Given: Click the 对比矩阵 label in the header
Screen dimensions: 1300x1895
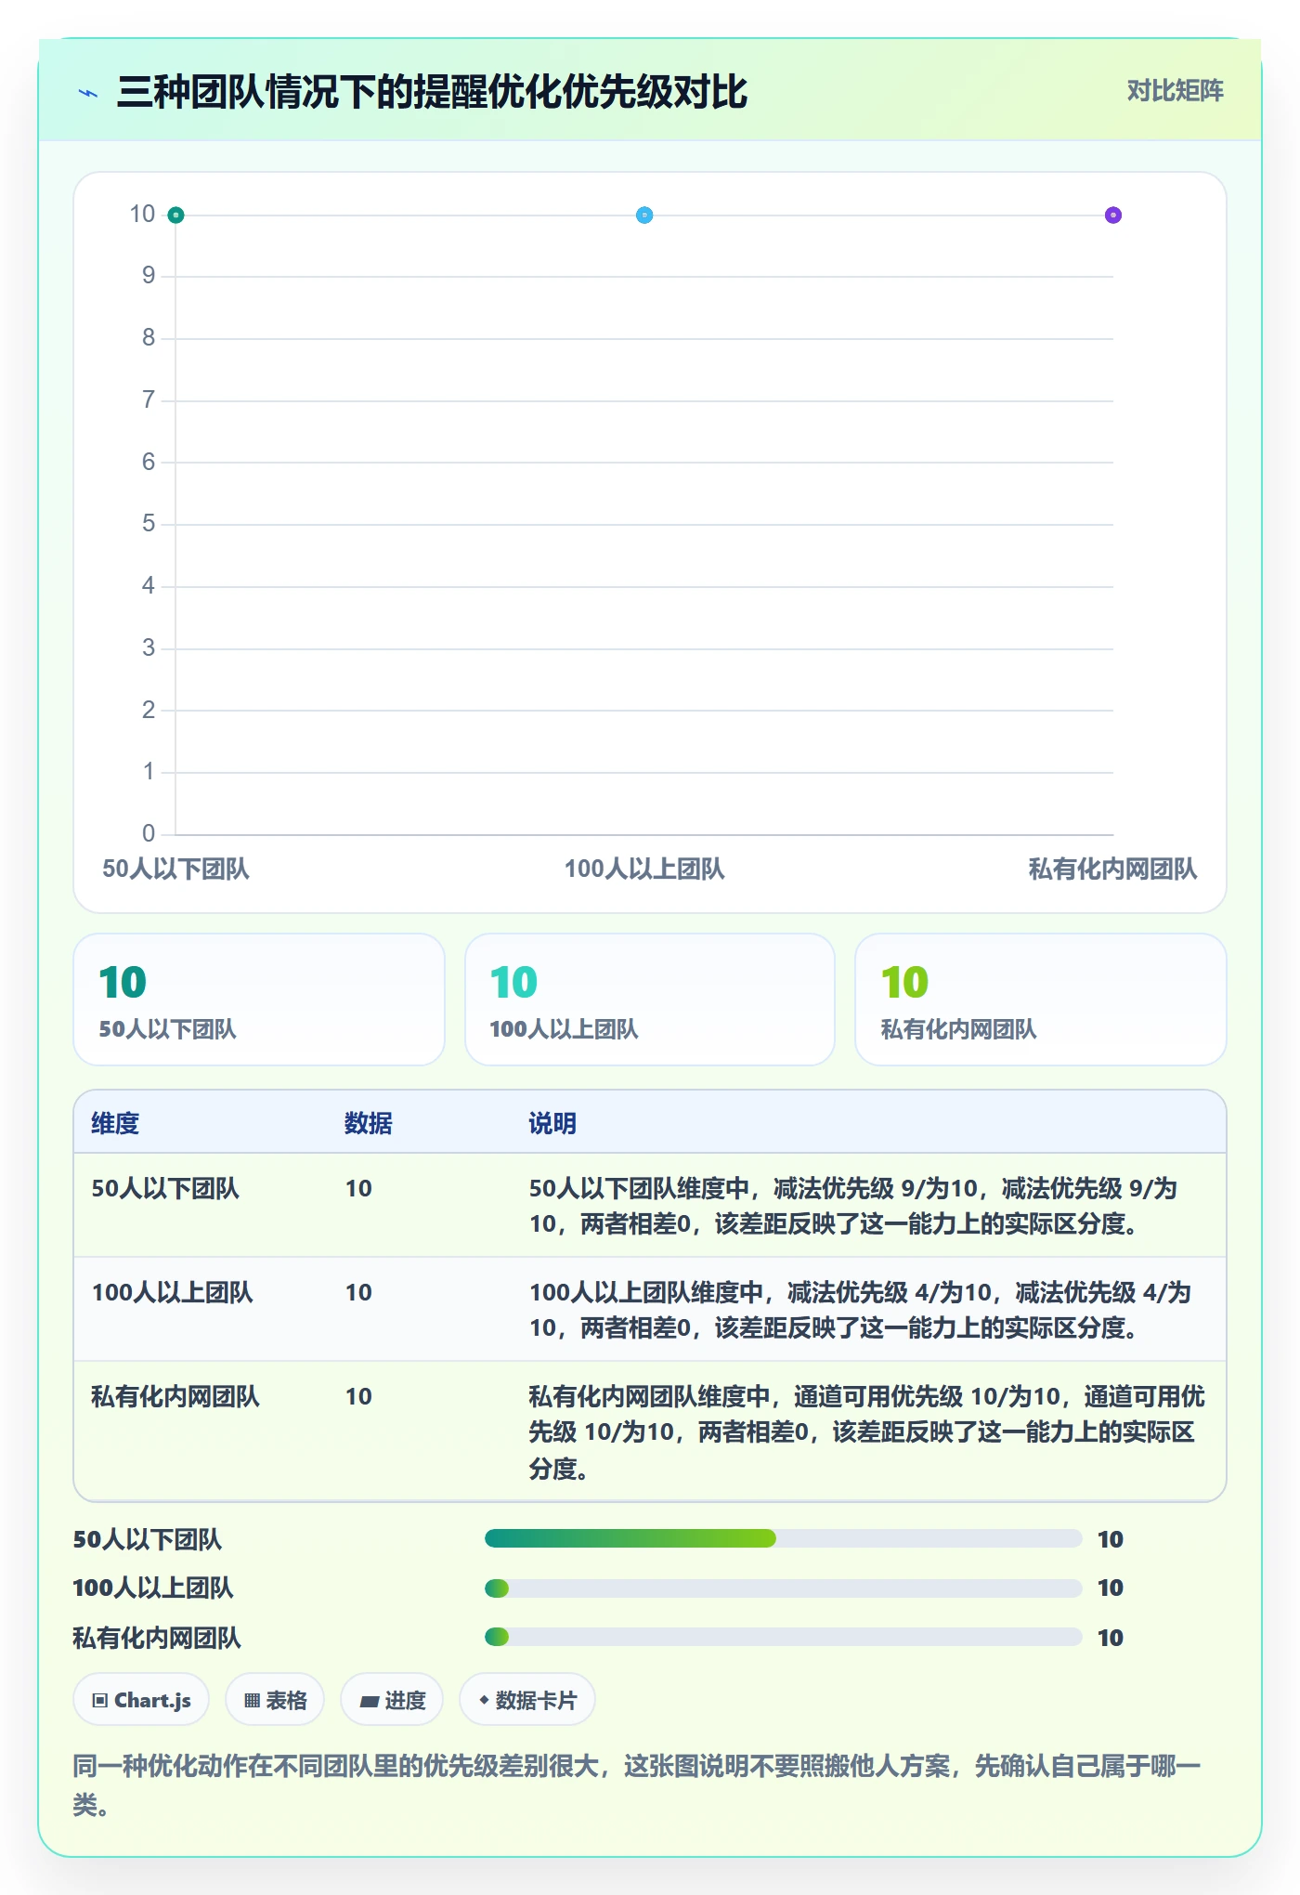Looking at the screenshot, I should tap(1175, 91).
